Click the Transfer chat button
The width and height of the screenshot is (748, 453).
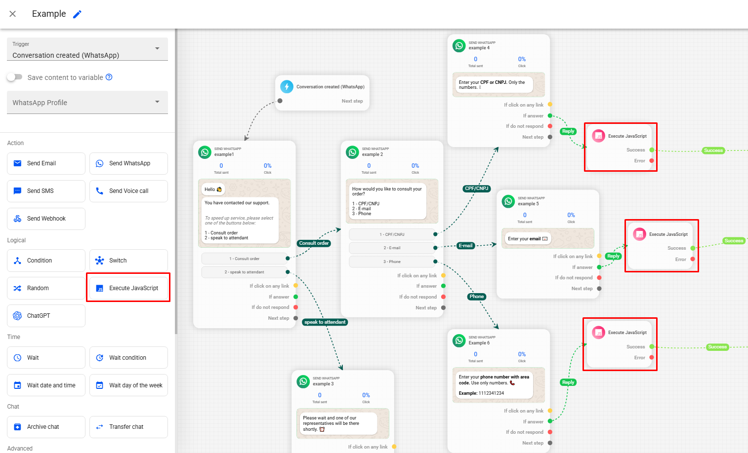(x=128, y=427)
